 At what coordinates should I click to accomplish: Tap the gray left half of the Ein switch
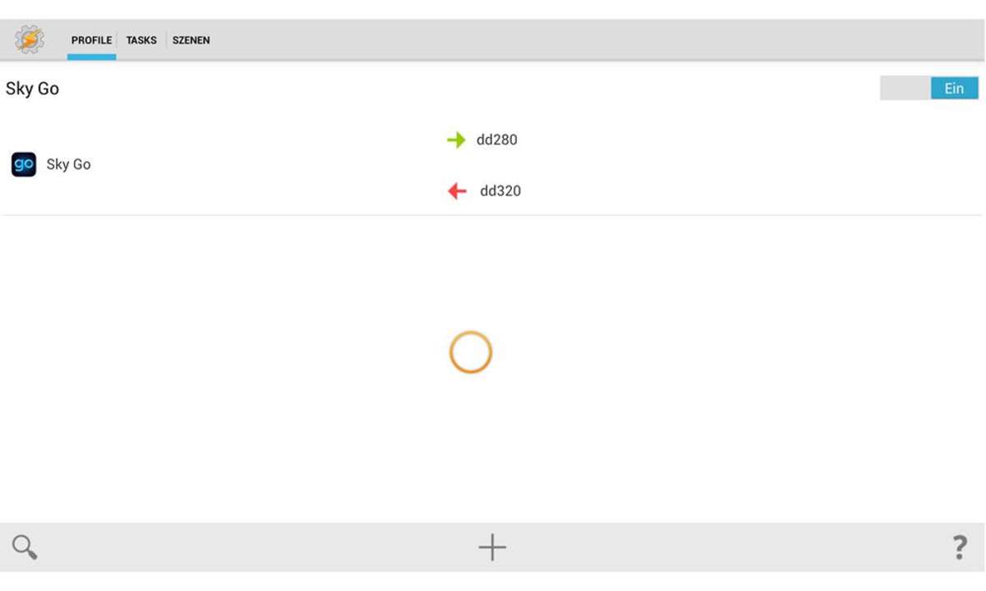[905, 89]
